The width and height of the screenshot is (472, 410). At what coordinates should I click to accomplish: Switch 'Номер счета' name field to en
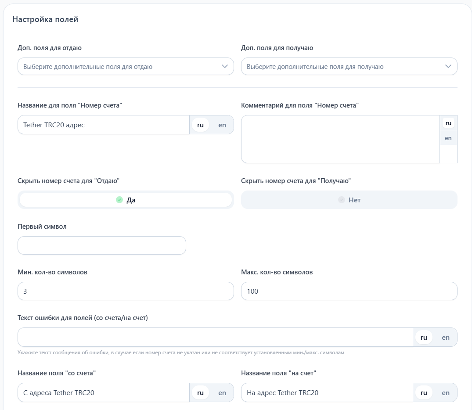[222, 125]
